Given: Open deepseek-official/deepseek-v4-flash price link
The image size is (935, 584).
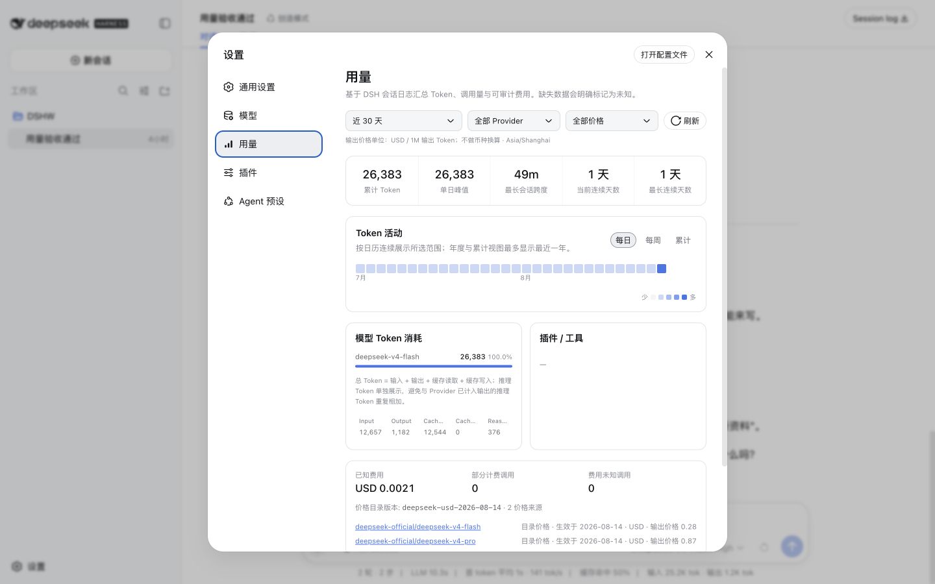Looking at the screenshot, I should tap(418, 527).
